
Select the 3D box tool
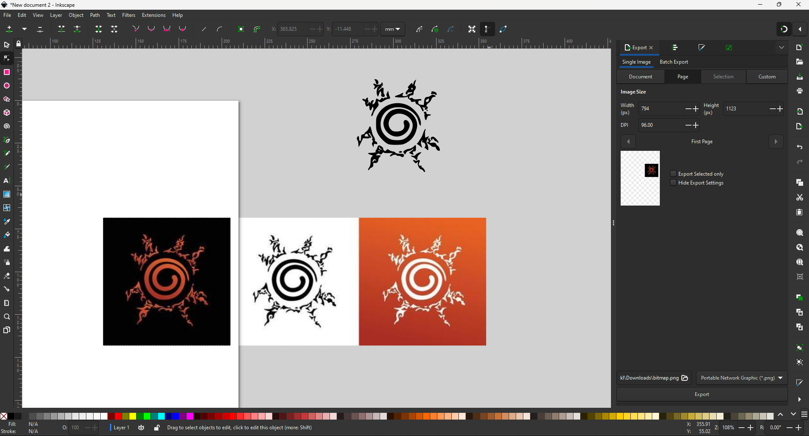click(x=7, y=112)
